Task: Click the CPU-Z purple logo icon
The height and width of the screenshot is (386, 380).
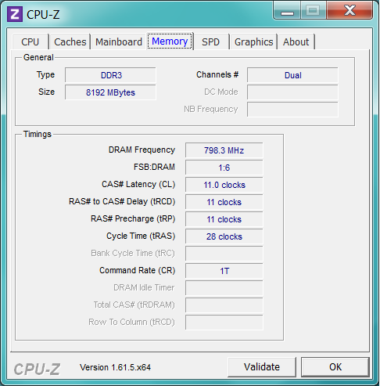Action: (x=15, y=14)
